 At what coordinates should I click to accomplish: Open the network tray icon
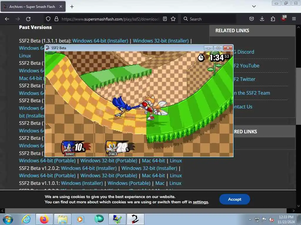pos(257,220)
